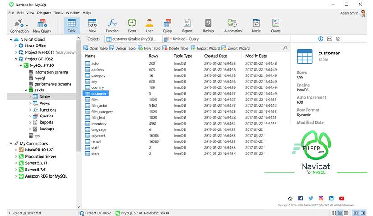Click the Open Table button
Viewport: 373px width, 216px height.
pyautogui.click(x=95, y=48)
